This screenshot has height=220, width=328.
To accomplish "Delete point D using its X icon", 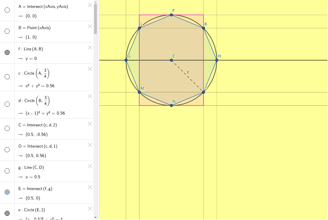I will point(90,145).
